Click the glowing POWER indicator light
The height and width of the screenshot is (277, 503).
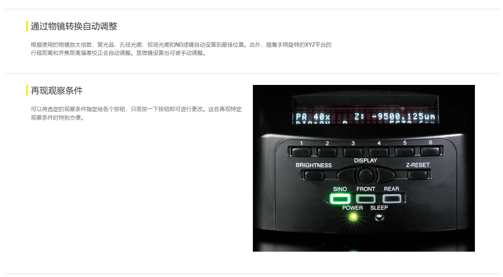point(353,216)
